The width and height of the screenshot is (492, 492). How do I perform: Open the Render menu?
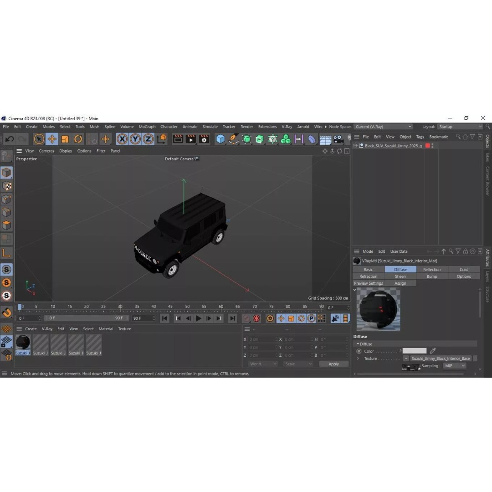(246, 127)
